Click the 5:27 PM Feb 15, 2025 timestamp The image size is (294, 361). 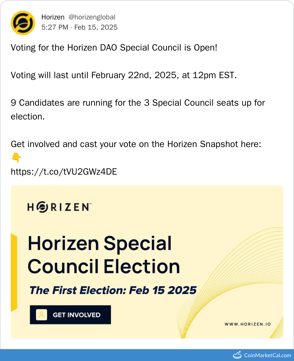pos(79,27)
